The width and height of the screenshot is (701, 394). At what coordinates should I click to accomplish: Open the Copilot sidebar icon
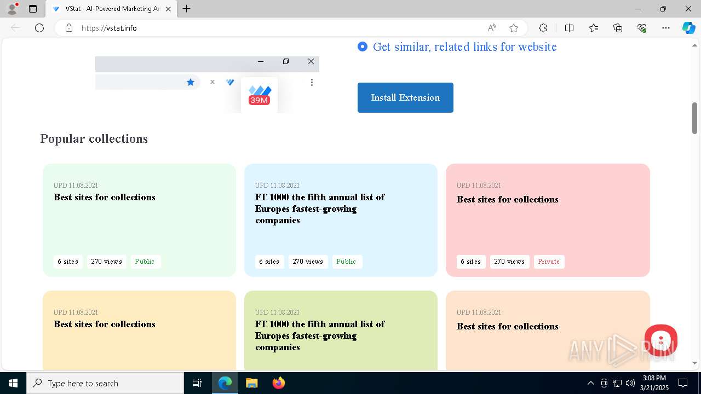point(688,28)
